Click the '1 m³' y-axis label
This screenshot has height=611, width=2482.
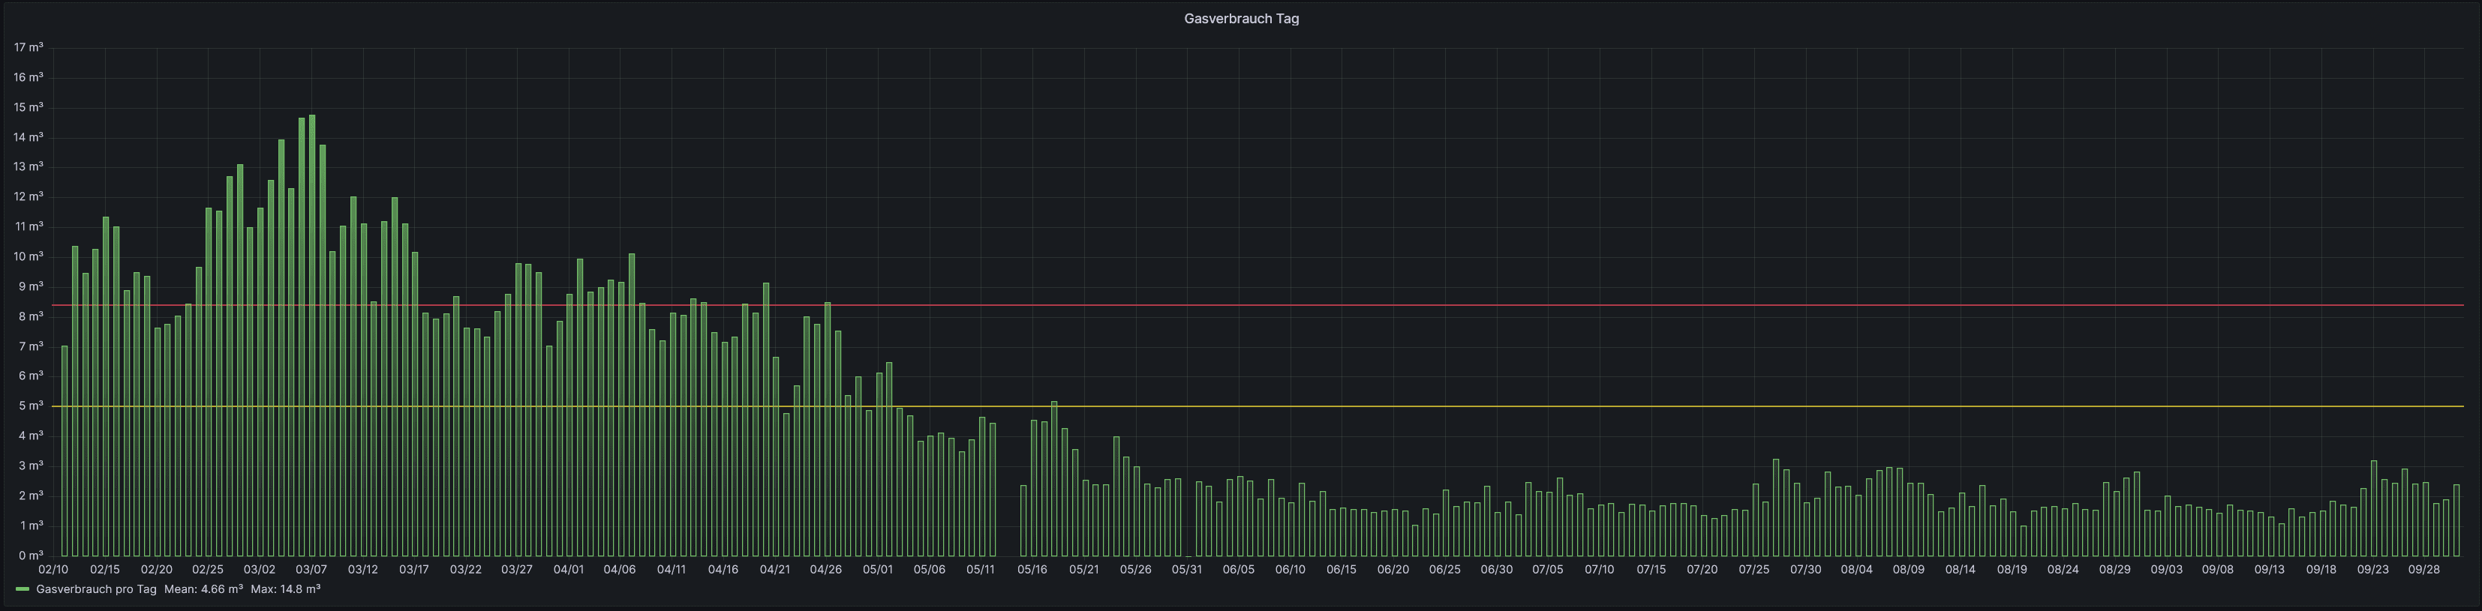pos(32,526)
